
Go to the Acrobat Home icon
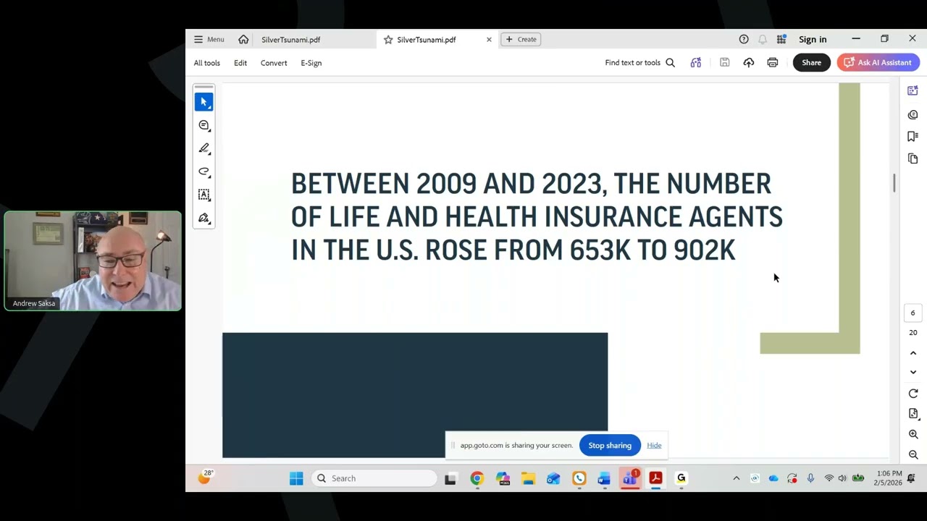(243, 40)
